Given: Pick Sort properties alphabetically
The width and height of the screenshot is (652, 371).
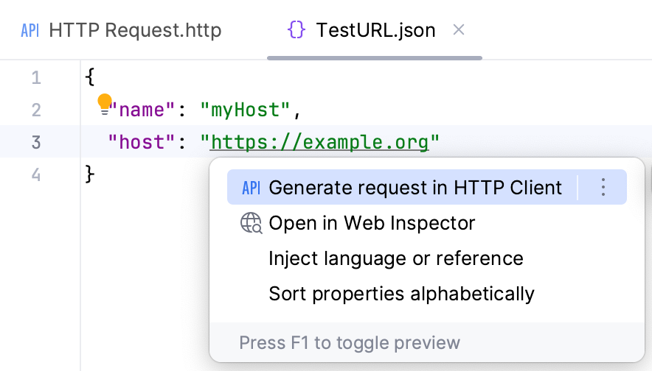Looking at the screenshot, I should [401, 294].
